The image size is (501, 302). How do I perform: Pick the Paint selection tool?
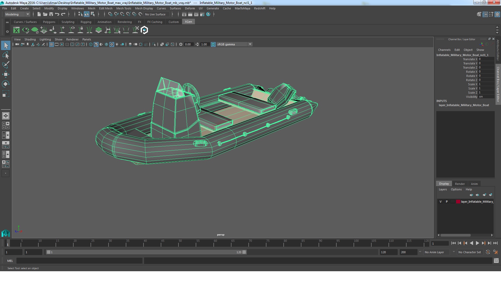[5, 65]
